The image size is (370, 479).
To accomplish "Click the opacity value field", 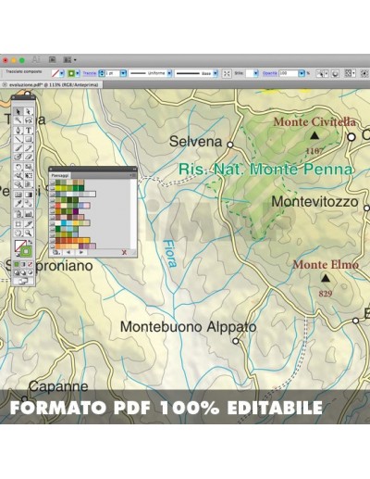I will 289,73.
